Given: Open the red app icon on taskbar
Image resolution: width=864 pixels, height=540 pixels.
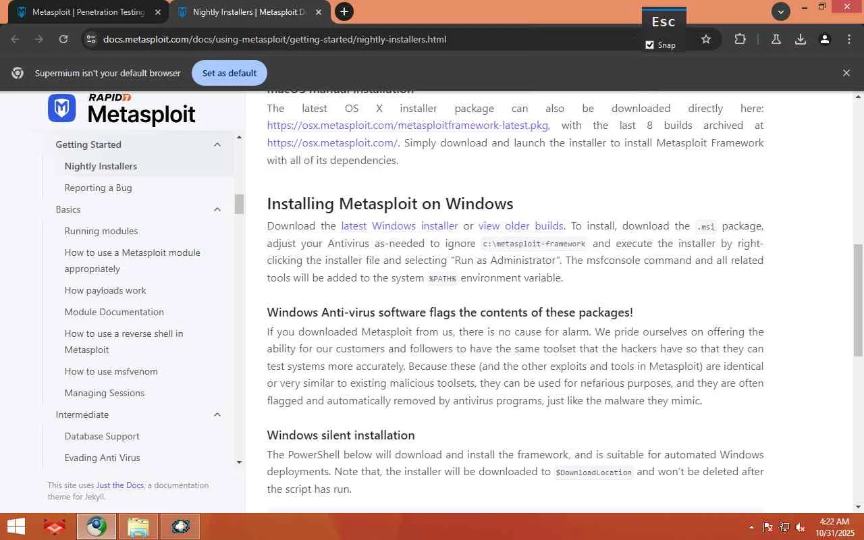Looking at the screenshot, I should pyautogui.click(x=54, y=526).
